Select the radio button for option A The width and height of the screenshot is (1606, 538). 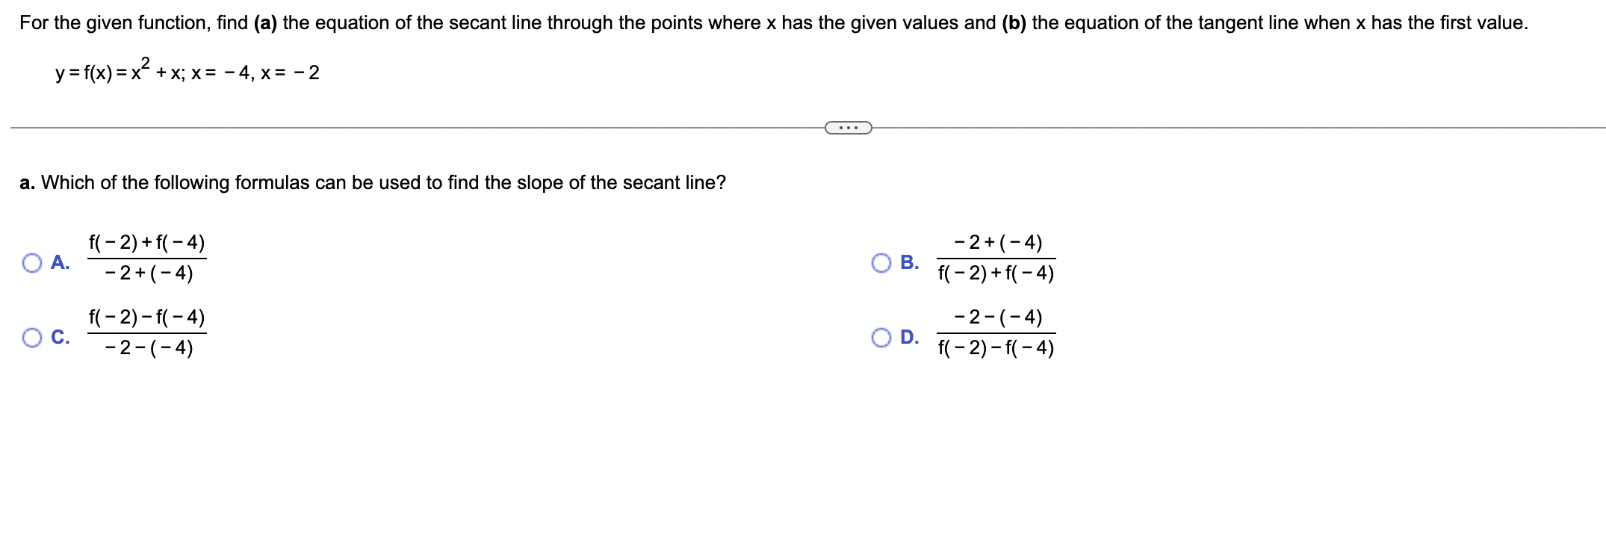tap(32, 263)
